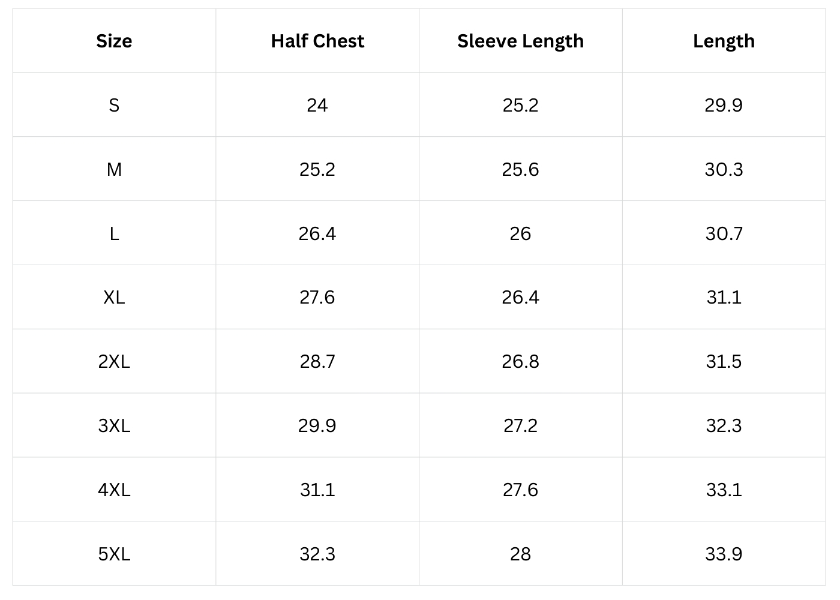Click half chest value 27.6

pos(317,297)
